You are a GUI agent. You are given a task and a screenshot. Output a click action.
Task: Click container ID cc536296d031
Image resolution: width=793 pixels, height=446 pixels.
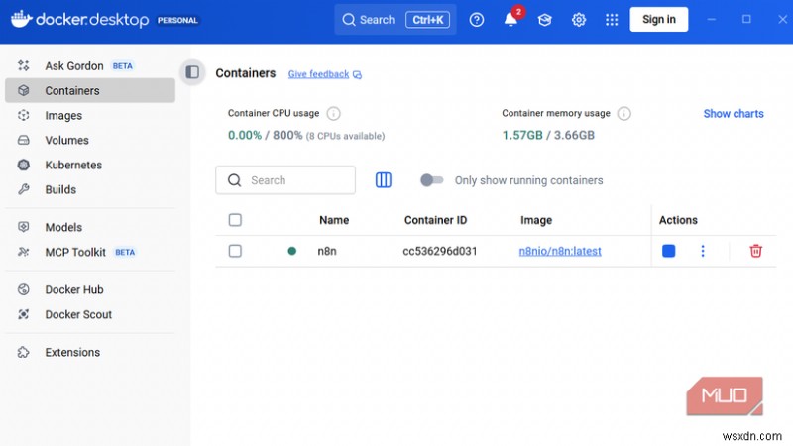pos(439,251)
